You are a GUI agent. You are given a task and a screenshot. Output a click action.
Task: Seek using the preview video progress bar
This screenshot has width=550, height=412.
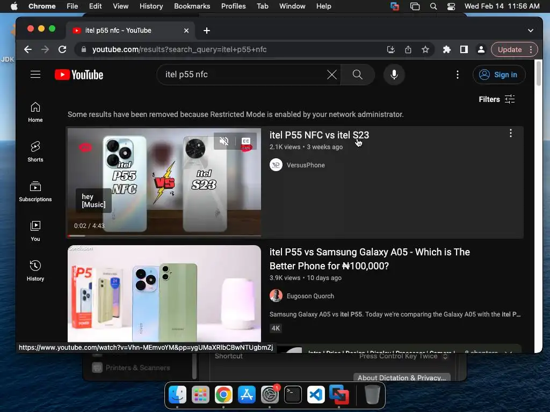164,236
